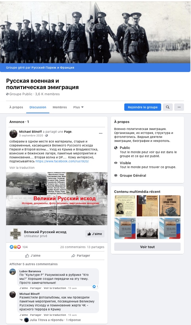Click the like count on Lubov's comment

coord(95,287)
